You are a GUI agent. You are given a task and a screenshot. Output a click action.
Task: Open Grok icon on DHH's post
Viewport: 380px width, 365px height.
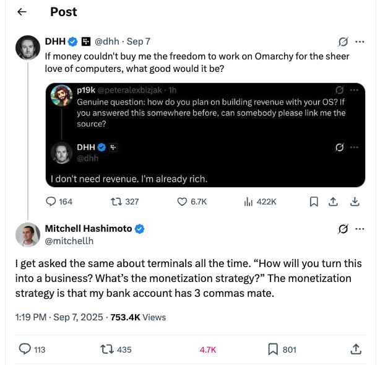342,42
